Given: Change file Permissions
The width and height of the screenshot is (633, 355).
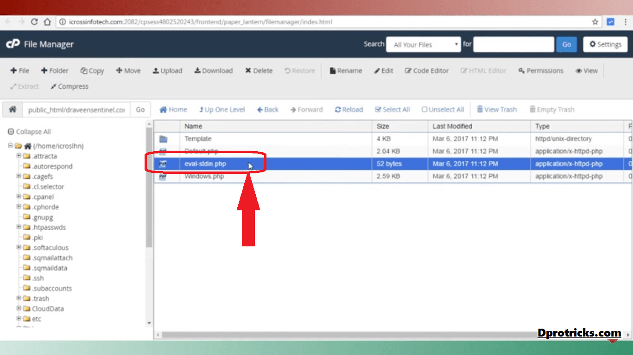Looking at the screenshot, I should (x=541, y=71).
